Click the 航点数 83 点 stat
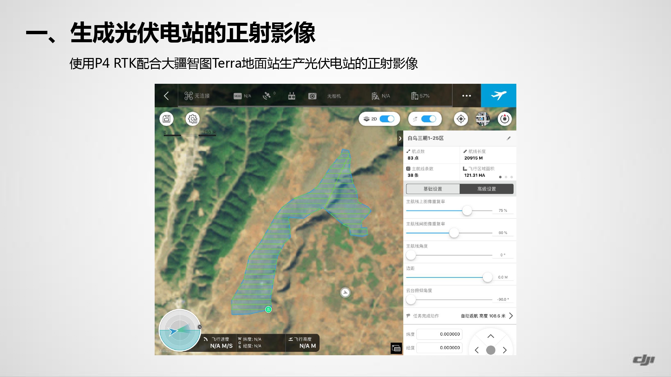Image resolution: width=671 pixels, height=377 pixels. [431, 155]
